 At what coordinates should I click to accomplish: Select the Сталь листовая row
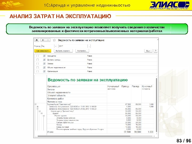click(101, 127)
